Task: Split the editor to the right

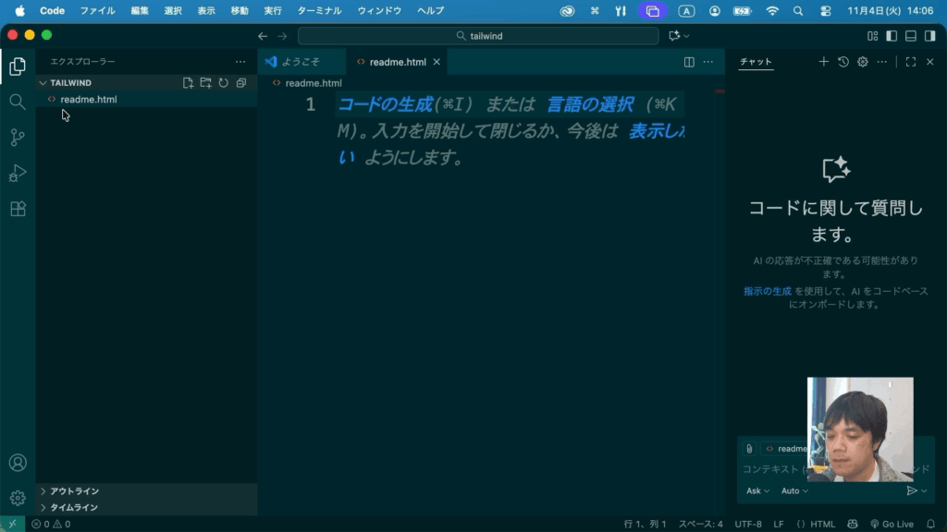Action: pyautogui.click(x=689, y=62)
